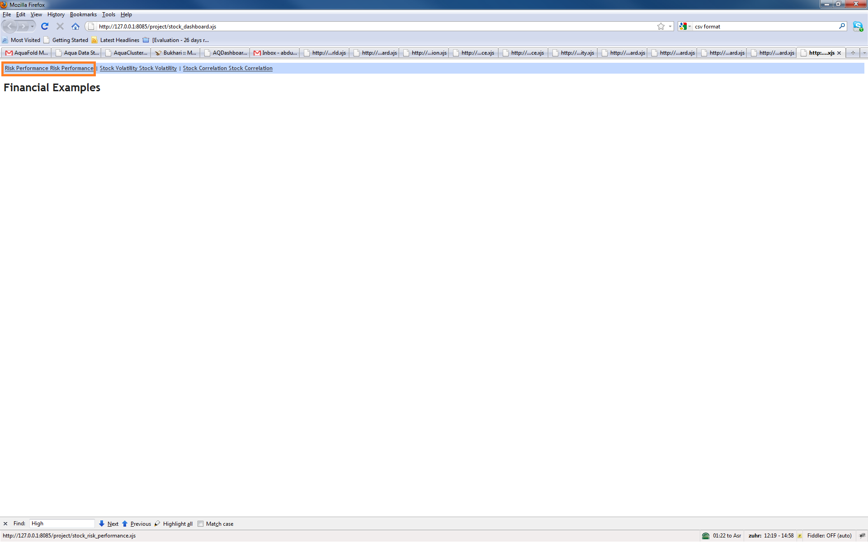Open the Stock Volatility link
868x542 pixels.
(138, 68)
